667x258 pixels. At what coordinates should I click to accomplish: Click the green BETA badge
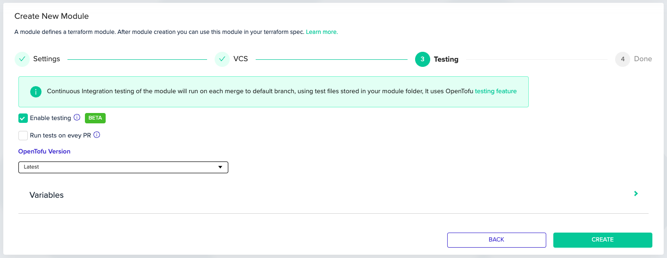point(95,118)
